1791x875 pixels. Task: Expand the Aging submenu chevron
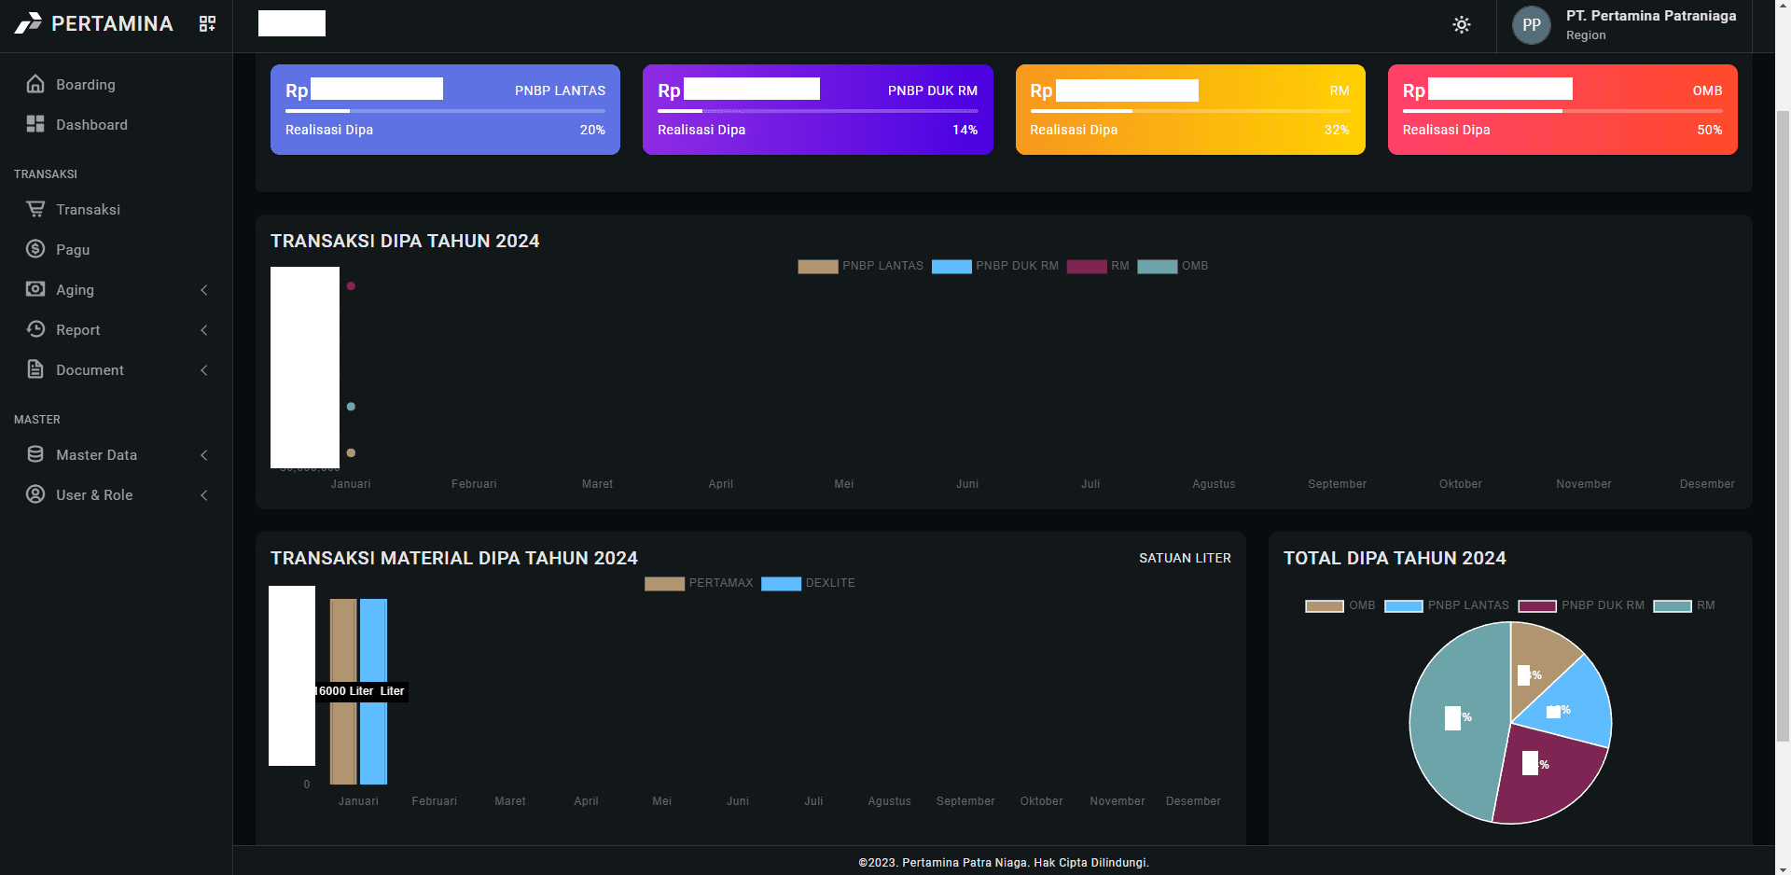(x=203, y=290)
